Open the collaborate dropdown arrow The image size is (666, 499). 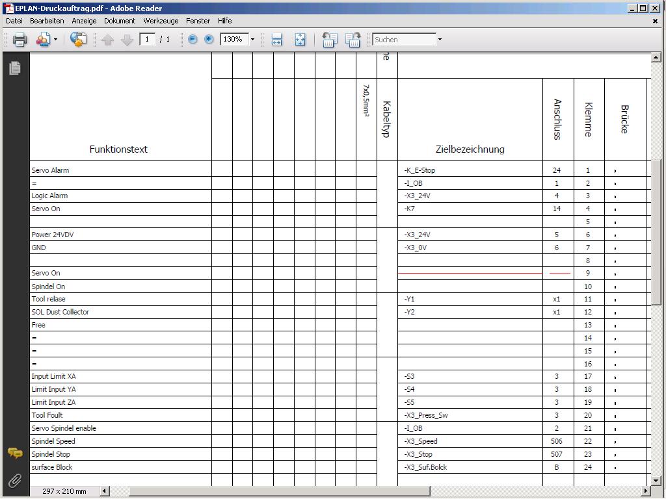pyautogui.click(x=56, y=40)
